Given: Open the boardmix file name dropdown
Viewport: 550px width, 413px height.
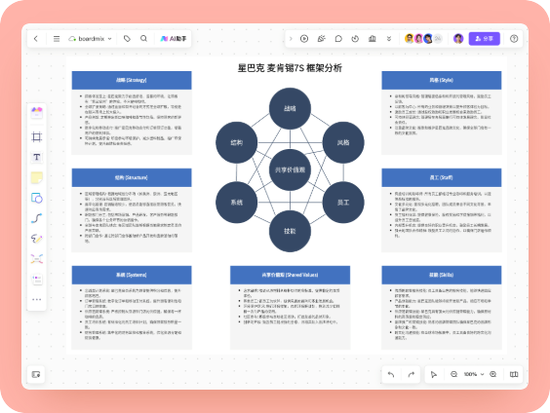Looking at the screenshot, I should click(x=90, y=39).
